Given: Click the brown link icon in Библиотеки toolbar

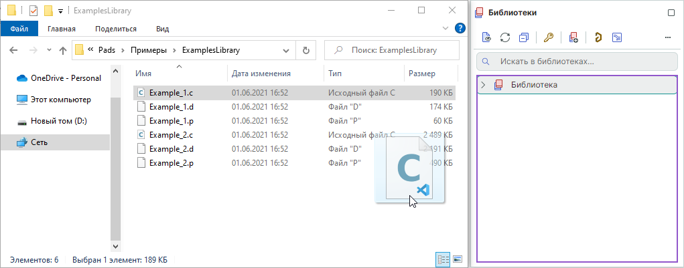Looking at the screenshot, I should click(597, 37).
